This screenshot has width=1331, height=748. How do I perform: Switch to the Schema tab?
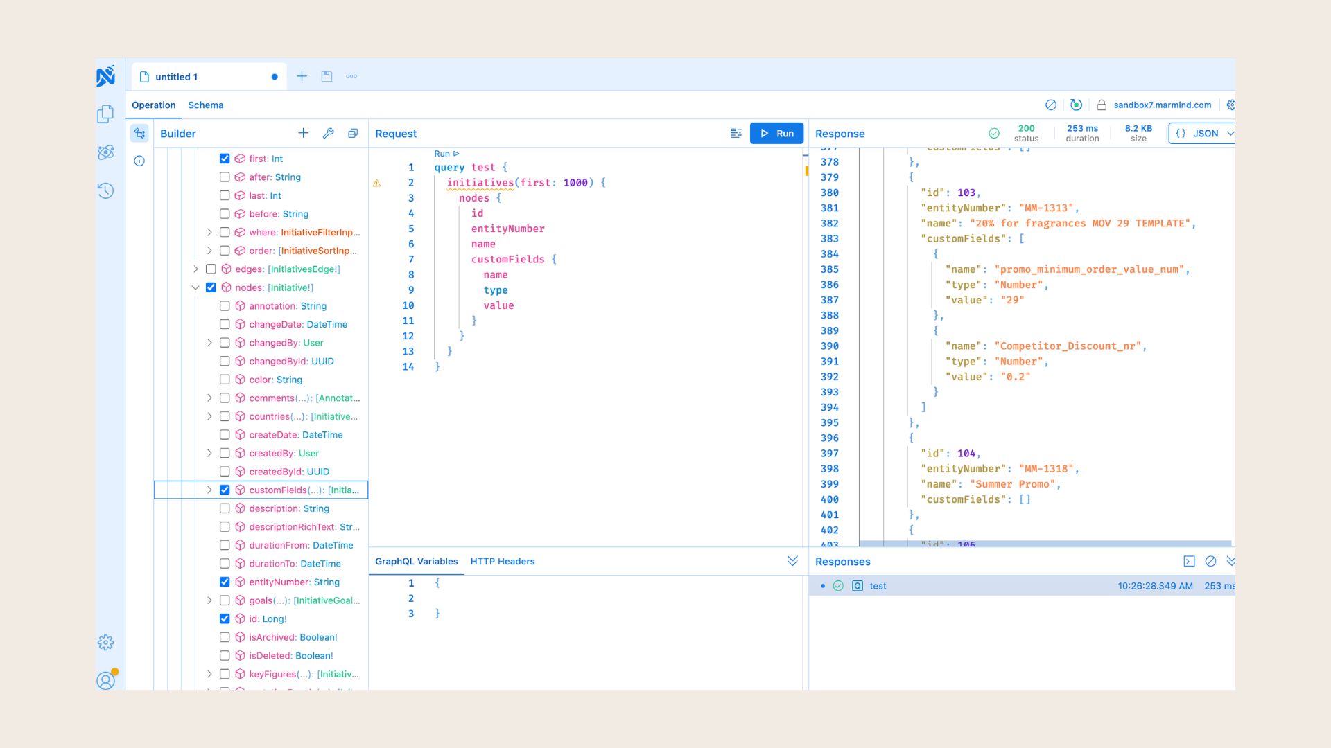tap(205, 105)
